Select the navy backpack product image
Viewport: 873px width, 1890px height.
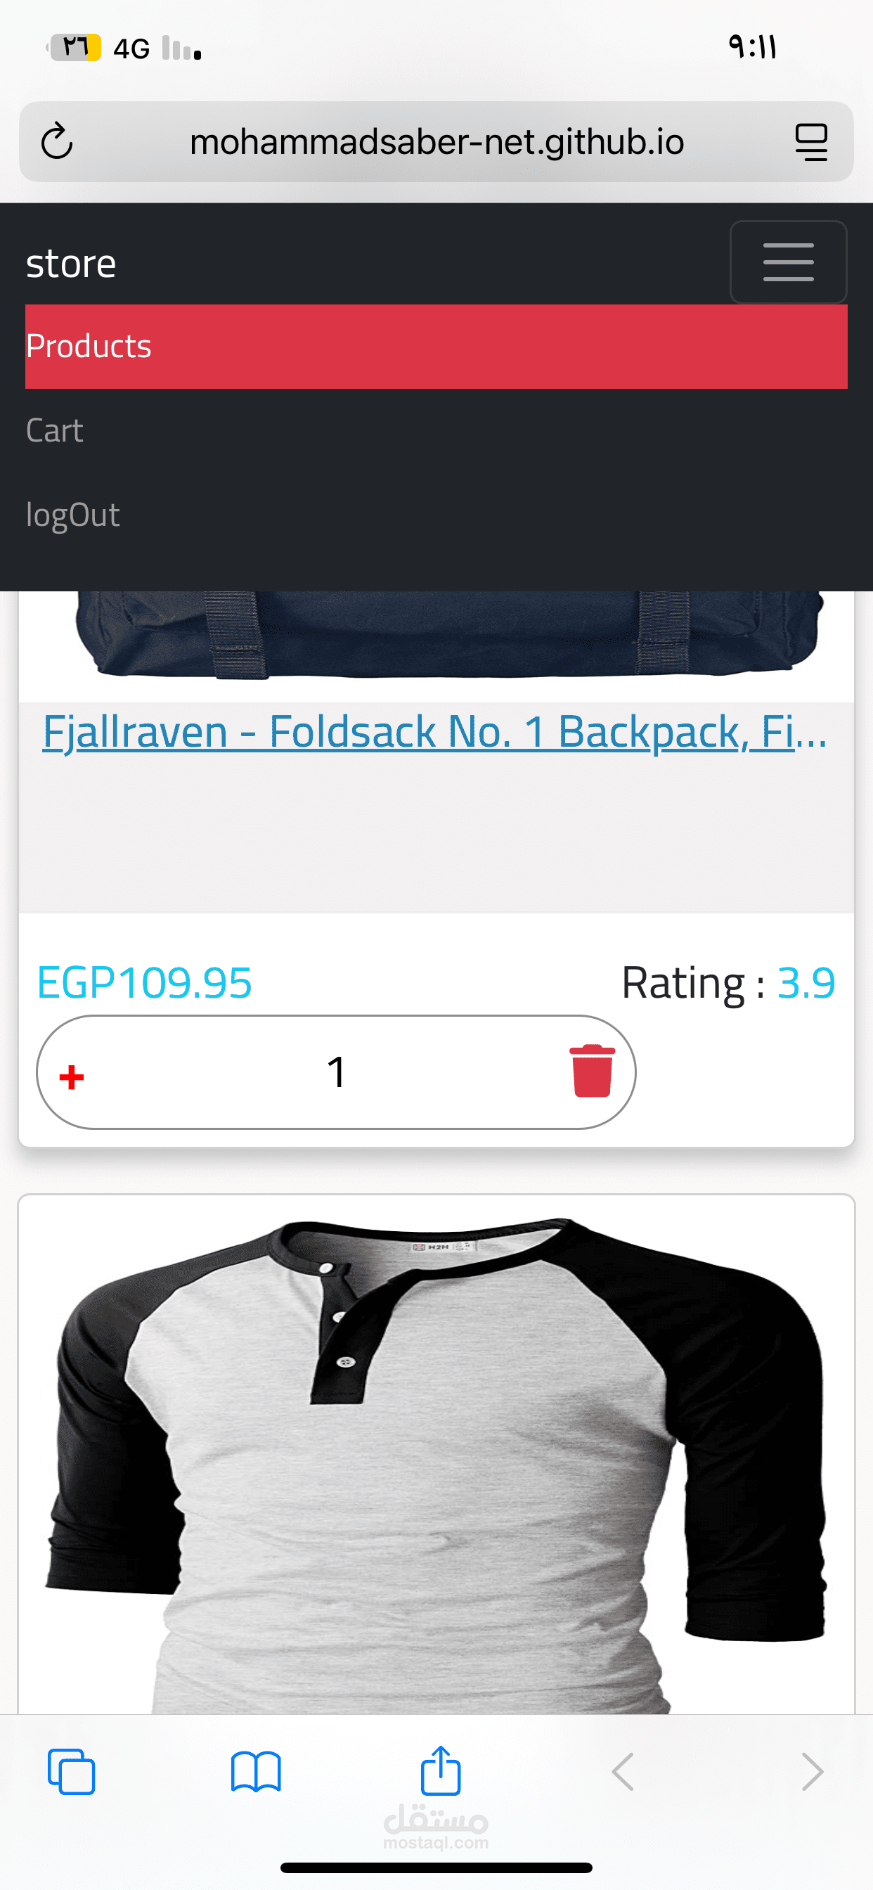(449, 635)
